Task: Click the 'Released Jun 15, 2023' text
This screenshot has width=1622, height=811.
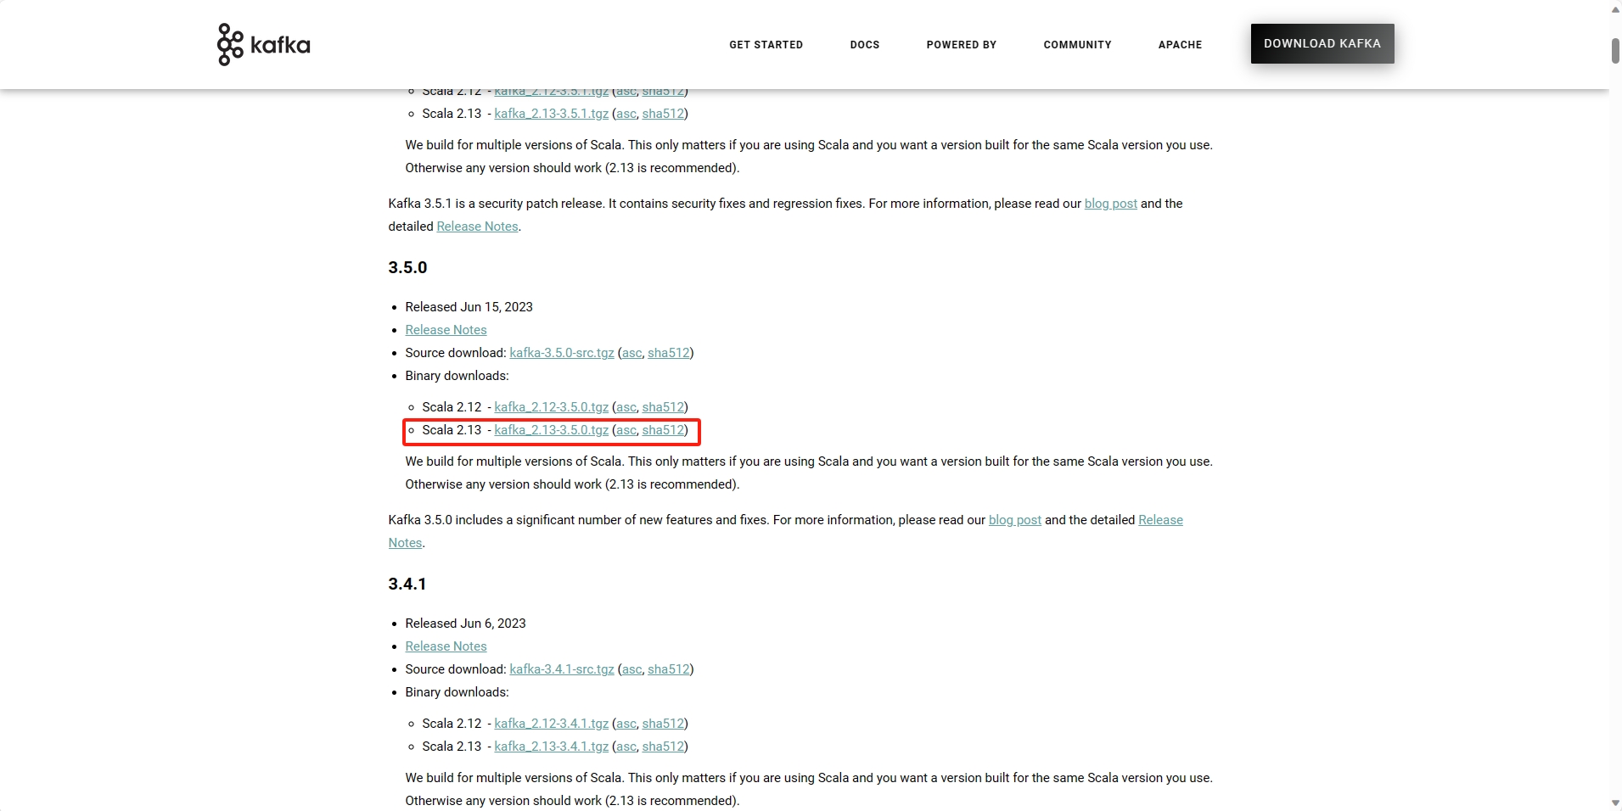Action: tap(469, 307)
